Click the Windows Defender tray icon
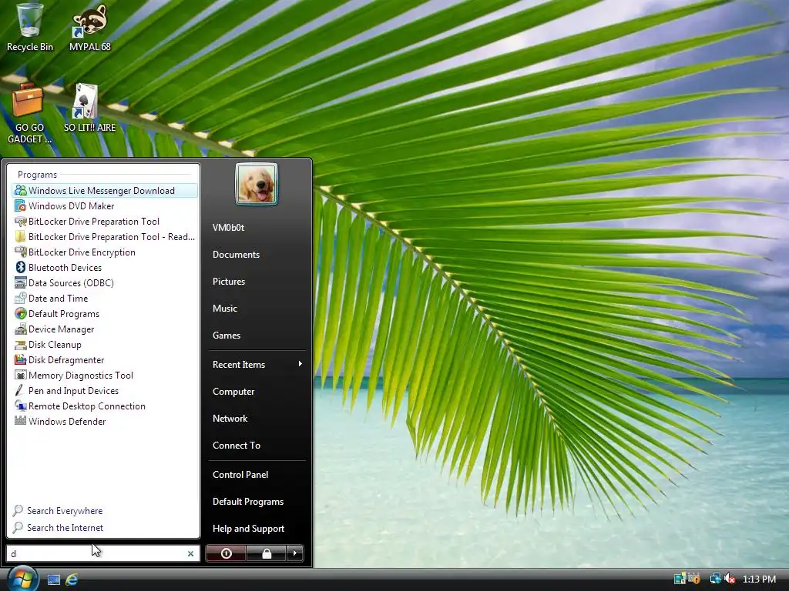The height and width of the screenshot is (591, 789). [694, 579]
